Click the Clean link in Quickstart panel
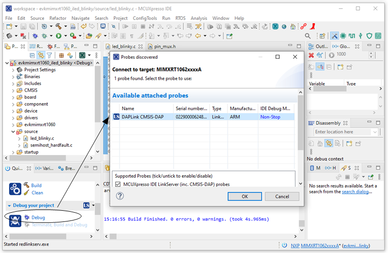Viewport: 388px width, 253px height. [x=37, y=192]
